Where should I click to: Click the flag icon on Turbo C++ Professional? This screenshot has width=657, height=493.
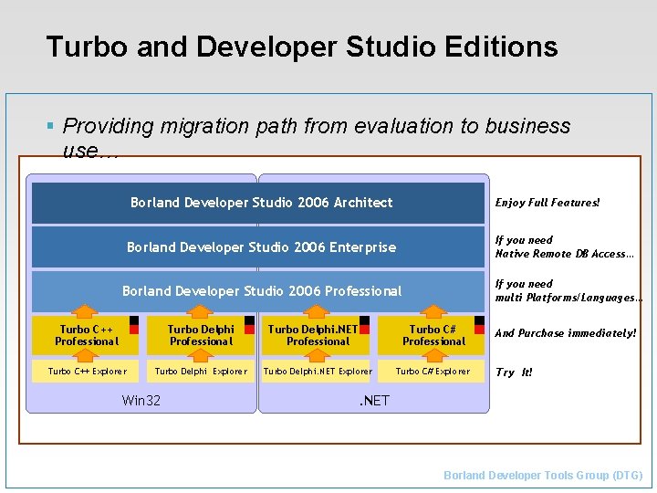click(134, 325)
